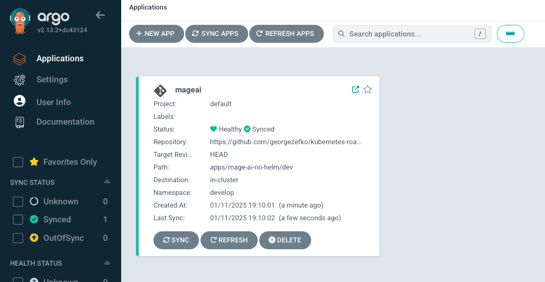Click the SYNC button on mageai card
This screenshot has width=545, height=282.
tap(176, 240)
